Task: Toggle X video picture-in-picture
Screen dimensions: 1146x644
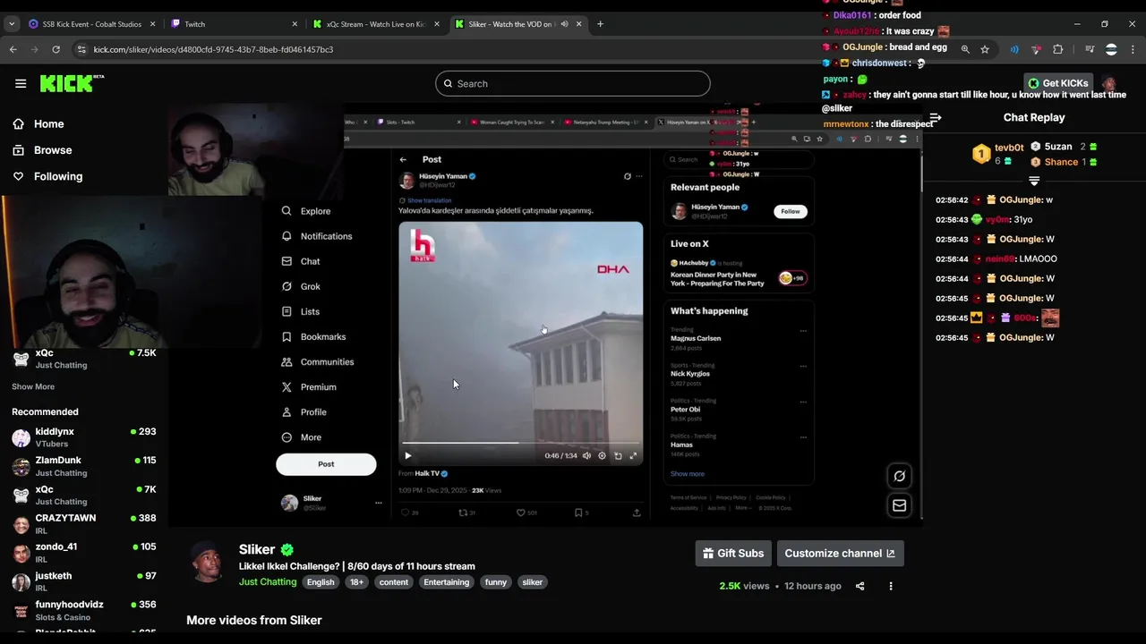Action: (618, 455)
